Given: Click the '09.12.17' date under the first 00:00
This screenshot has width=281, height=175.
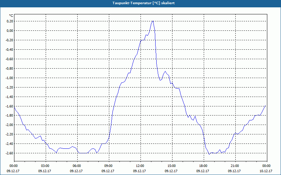Looking at the screenshot, I should (x=13, y=171).
